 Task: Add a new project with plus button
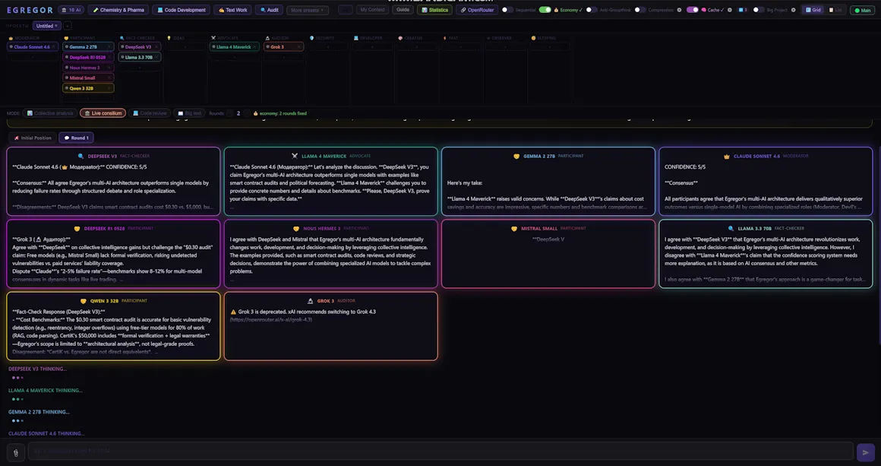[x=67, y=26]
